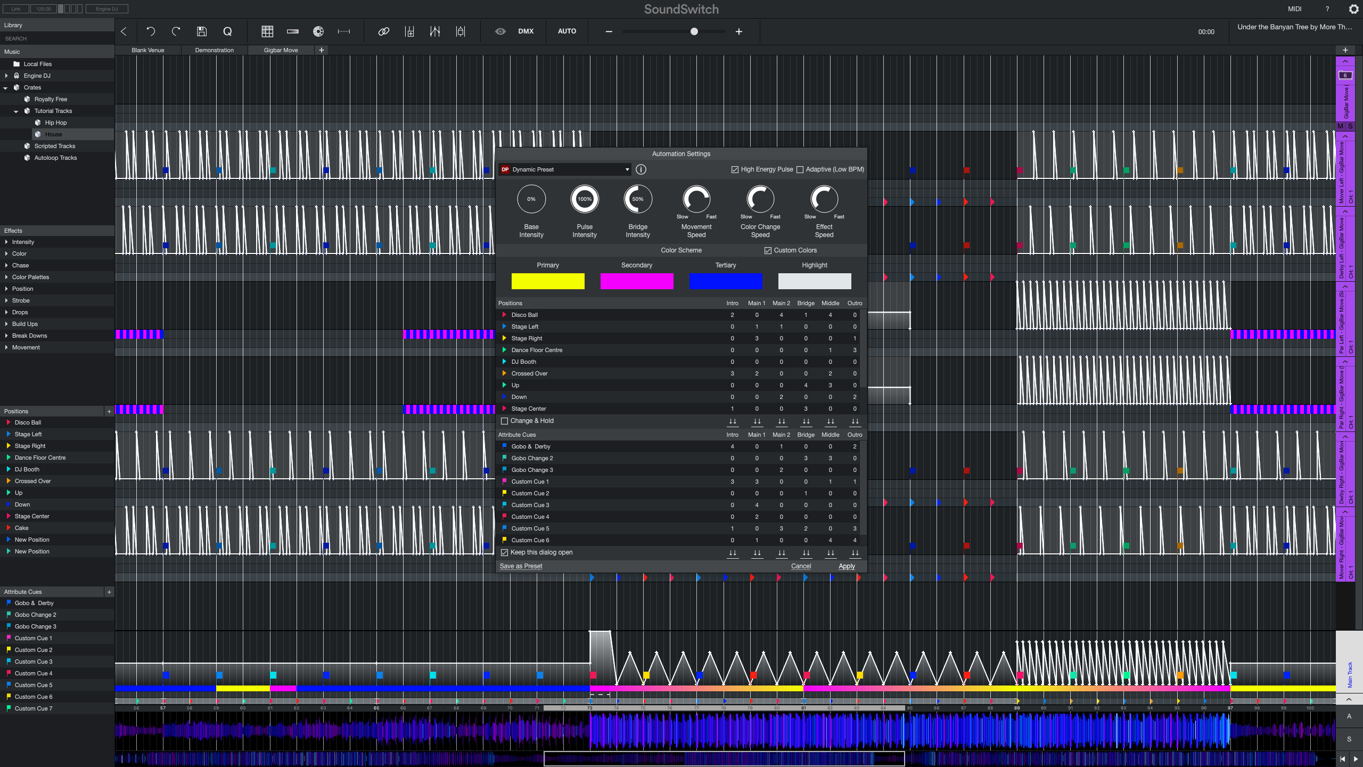Select the Hip Hop crate
The height and width of the screenshot is (767, 1363).
(56, 123)
